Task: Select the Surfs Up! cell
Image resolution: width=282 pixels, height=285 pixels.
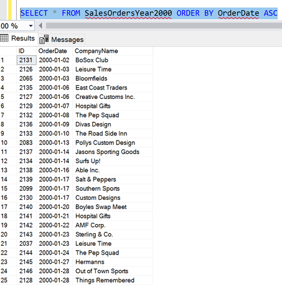Action: click(113, 161)
